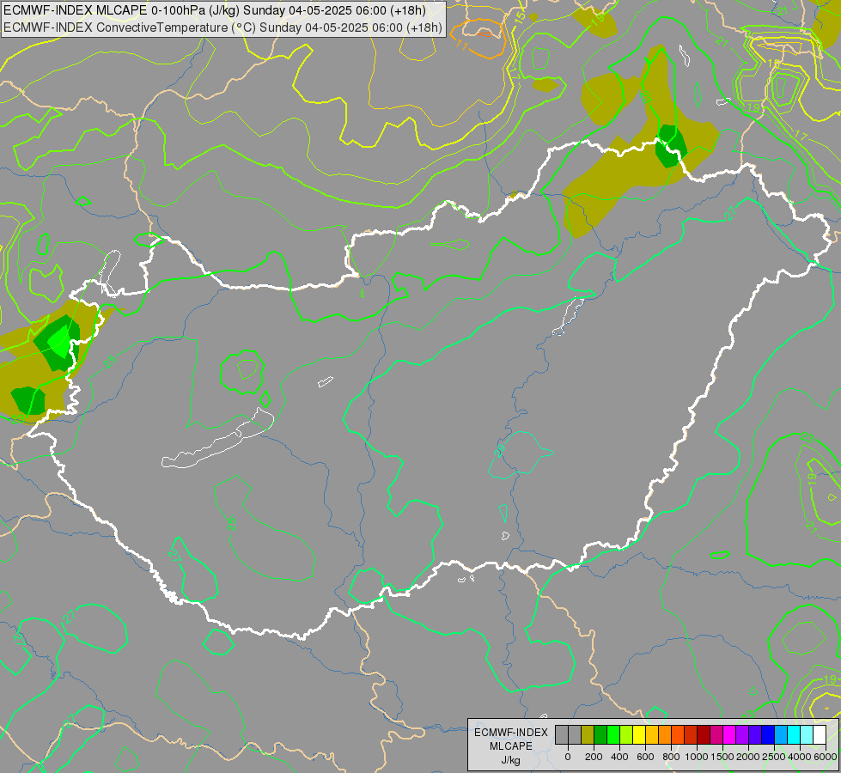Screen dimensions: 841x773
Task: Click the '1500' legend tick label
Action: coord(722,757)
